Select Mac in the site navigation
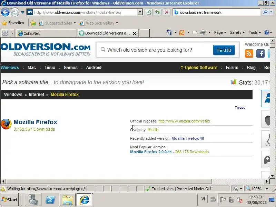Image resolution: width=276 pixels, height=207 pixels. click(x=32, y=68)
